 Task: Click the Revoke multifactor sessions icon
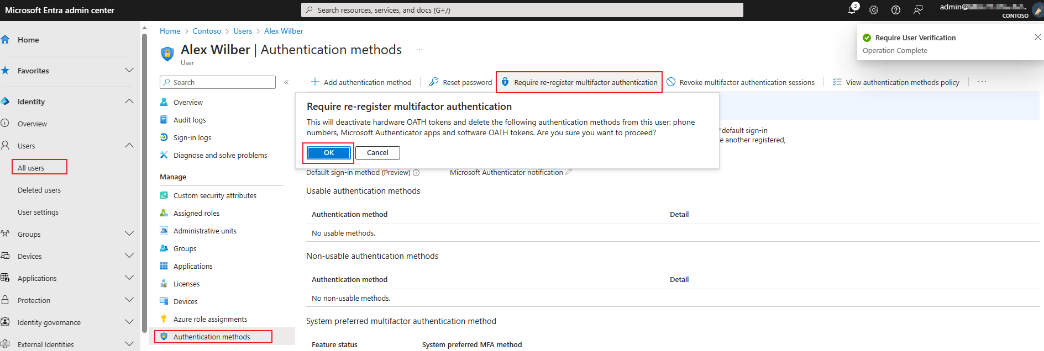pos(671,82)
